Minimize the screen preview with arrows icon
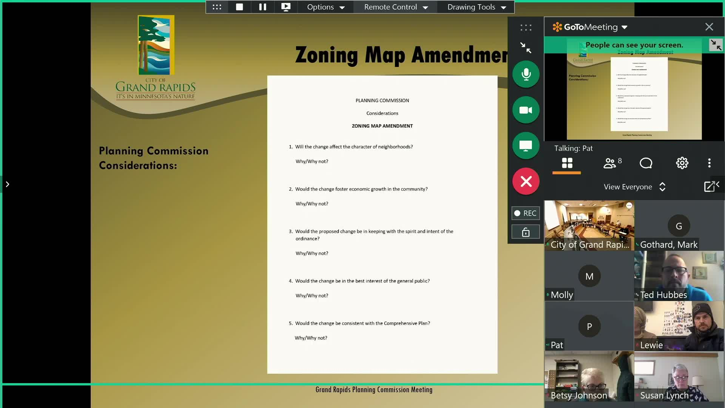Screen dimensions: 725x408 point(716,45)
